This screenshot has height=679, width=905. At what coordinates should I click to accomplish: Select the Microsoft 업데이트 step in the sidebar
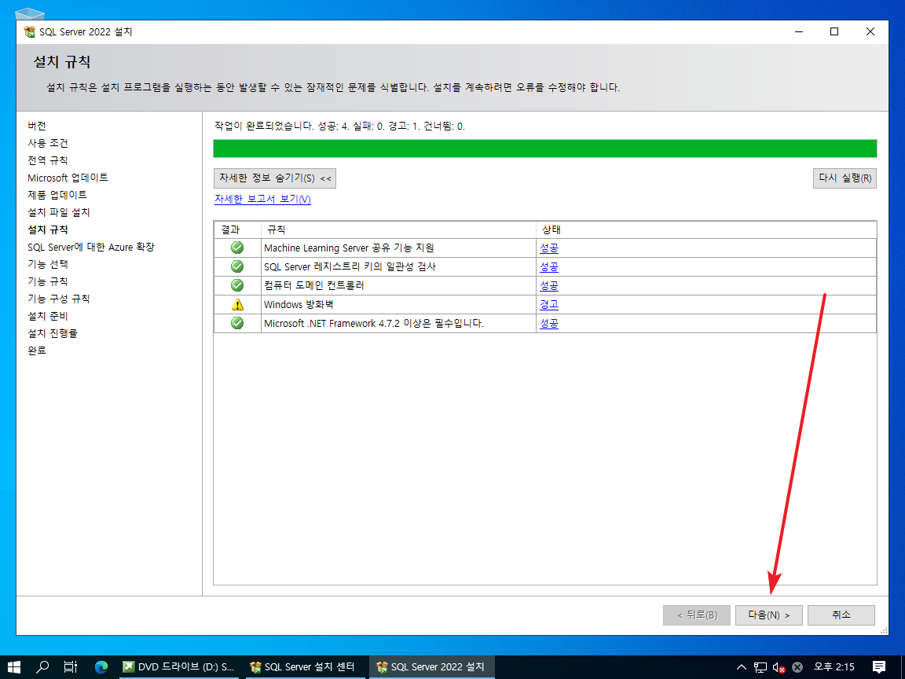pos(68,178)
